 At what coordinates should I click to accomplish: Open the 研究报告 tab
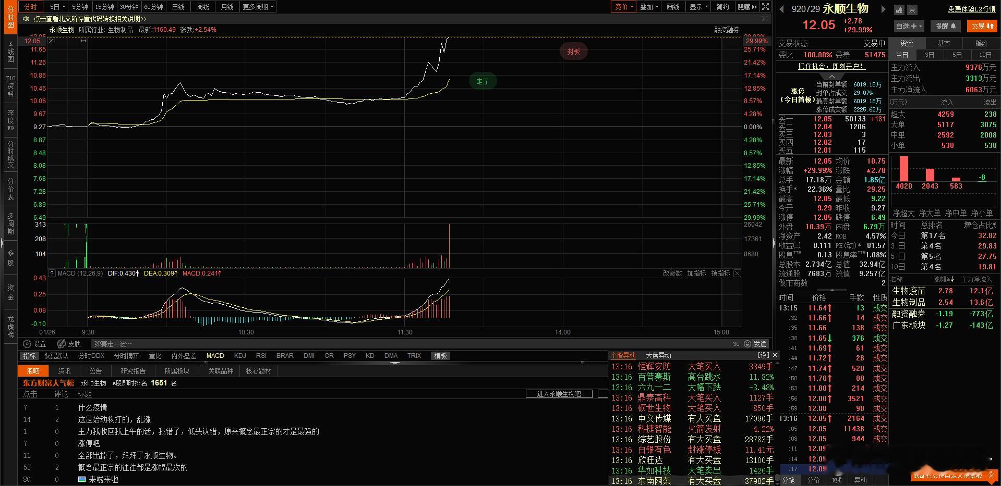point(133,371)
